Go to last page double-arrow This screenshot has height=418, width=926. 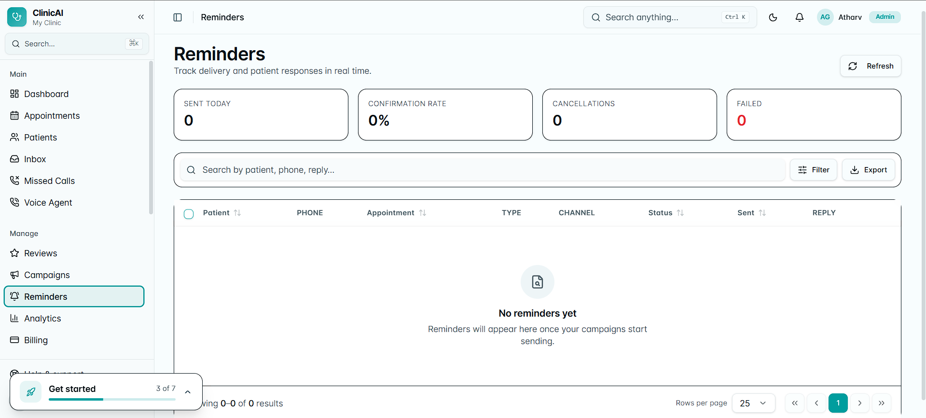click(882, 403)
